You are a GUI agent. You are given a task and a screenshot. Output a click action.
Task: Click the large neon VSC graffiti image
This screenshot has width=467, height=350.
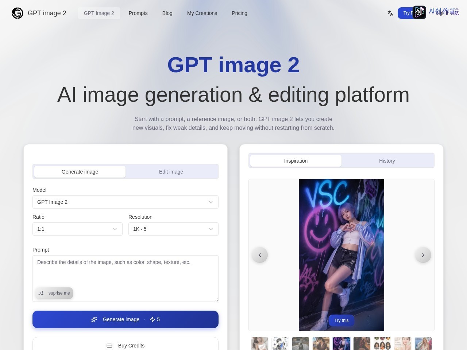click(341, 255)
